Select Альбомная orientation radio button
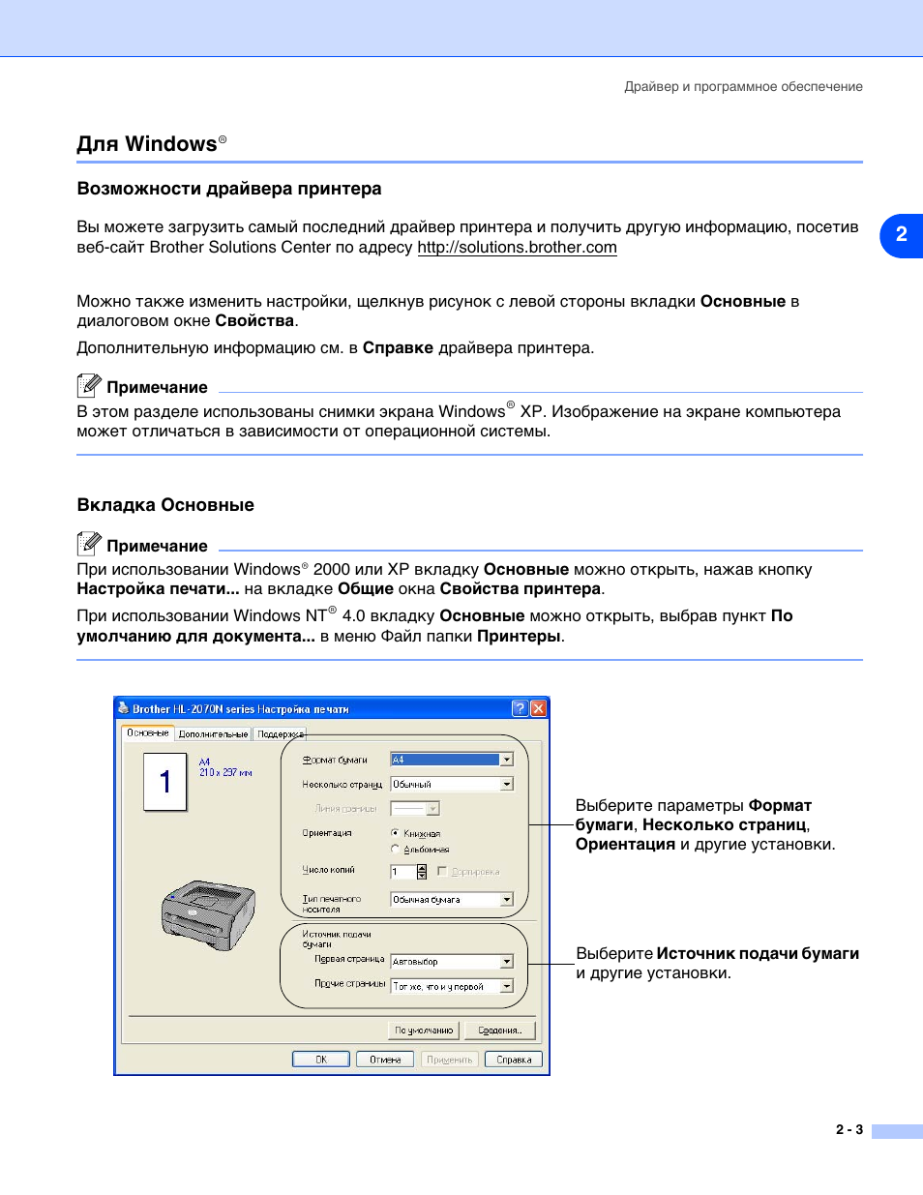Image resolution: width=923 pixels, height=1195 pixels. click(x=395, y=849)
